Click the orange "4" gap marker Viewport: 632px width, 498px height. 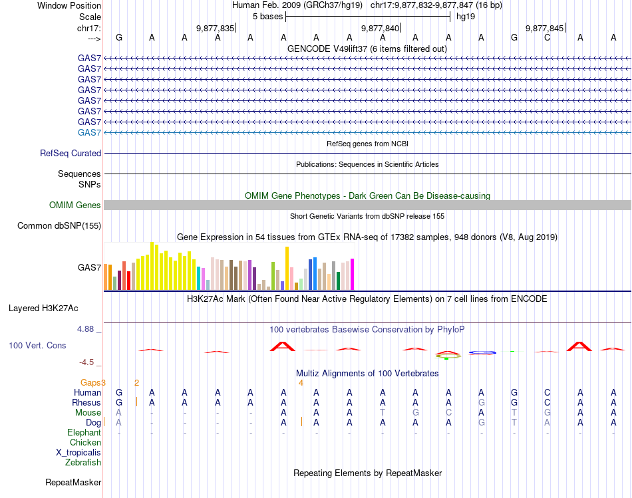(301, 383)
